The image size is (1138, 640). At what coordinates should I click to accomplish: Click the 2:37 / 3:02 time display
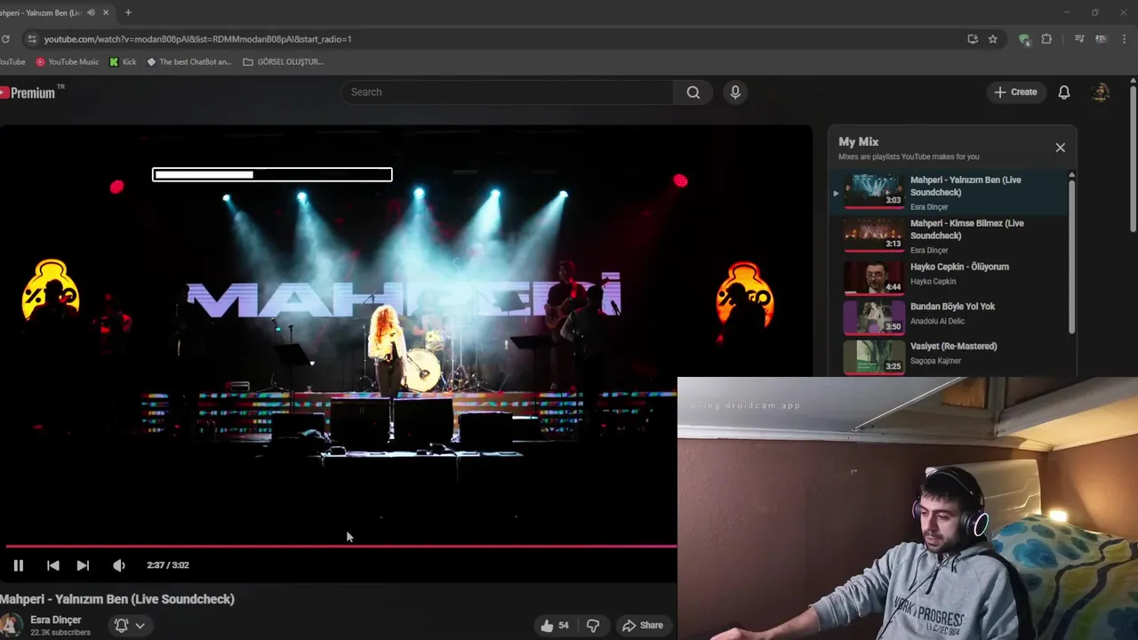pyautogui.click(x=168, y=565)
